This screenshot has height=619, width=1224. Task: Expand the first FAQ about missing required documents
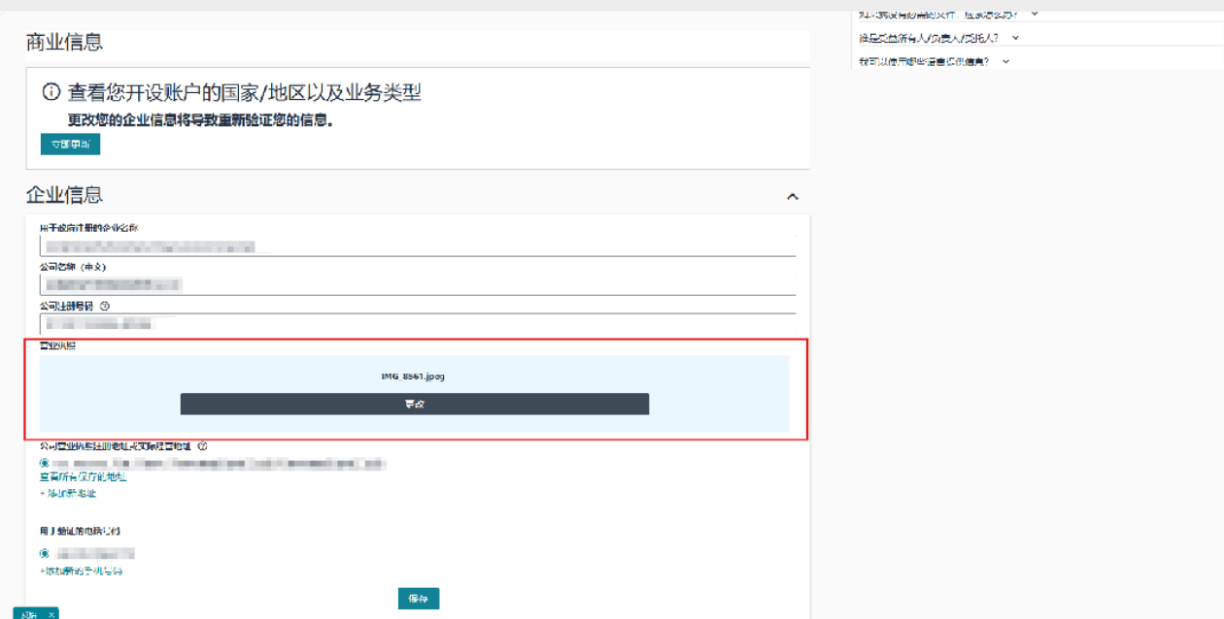coord(1034,14)
